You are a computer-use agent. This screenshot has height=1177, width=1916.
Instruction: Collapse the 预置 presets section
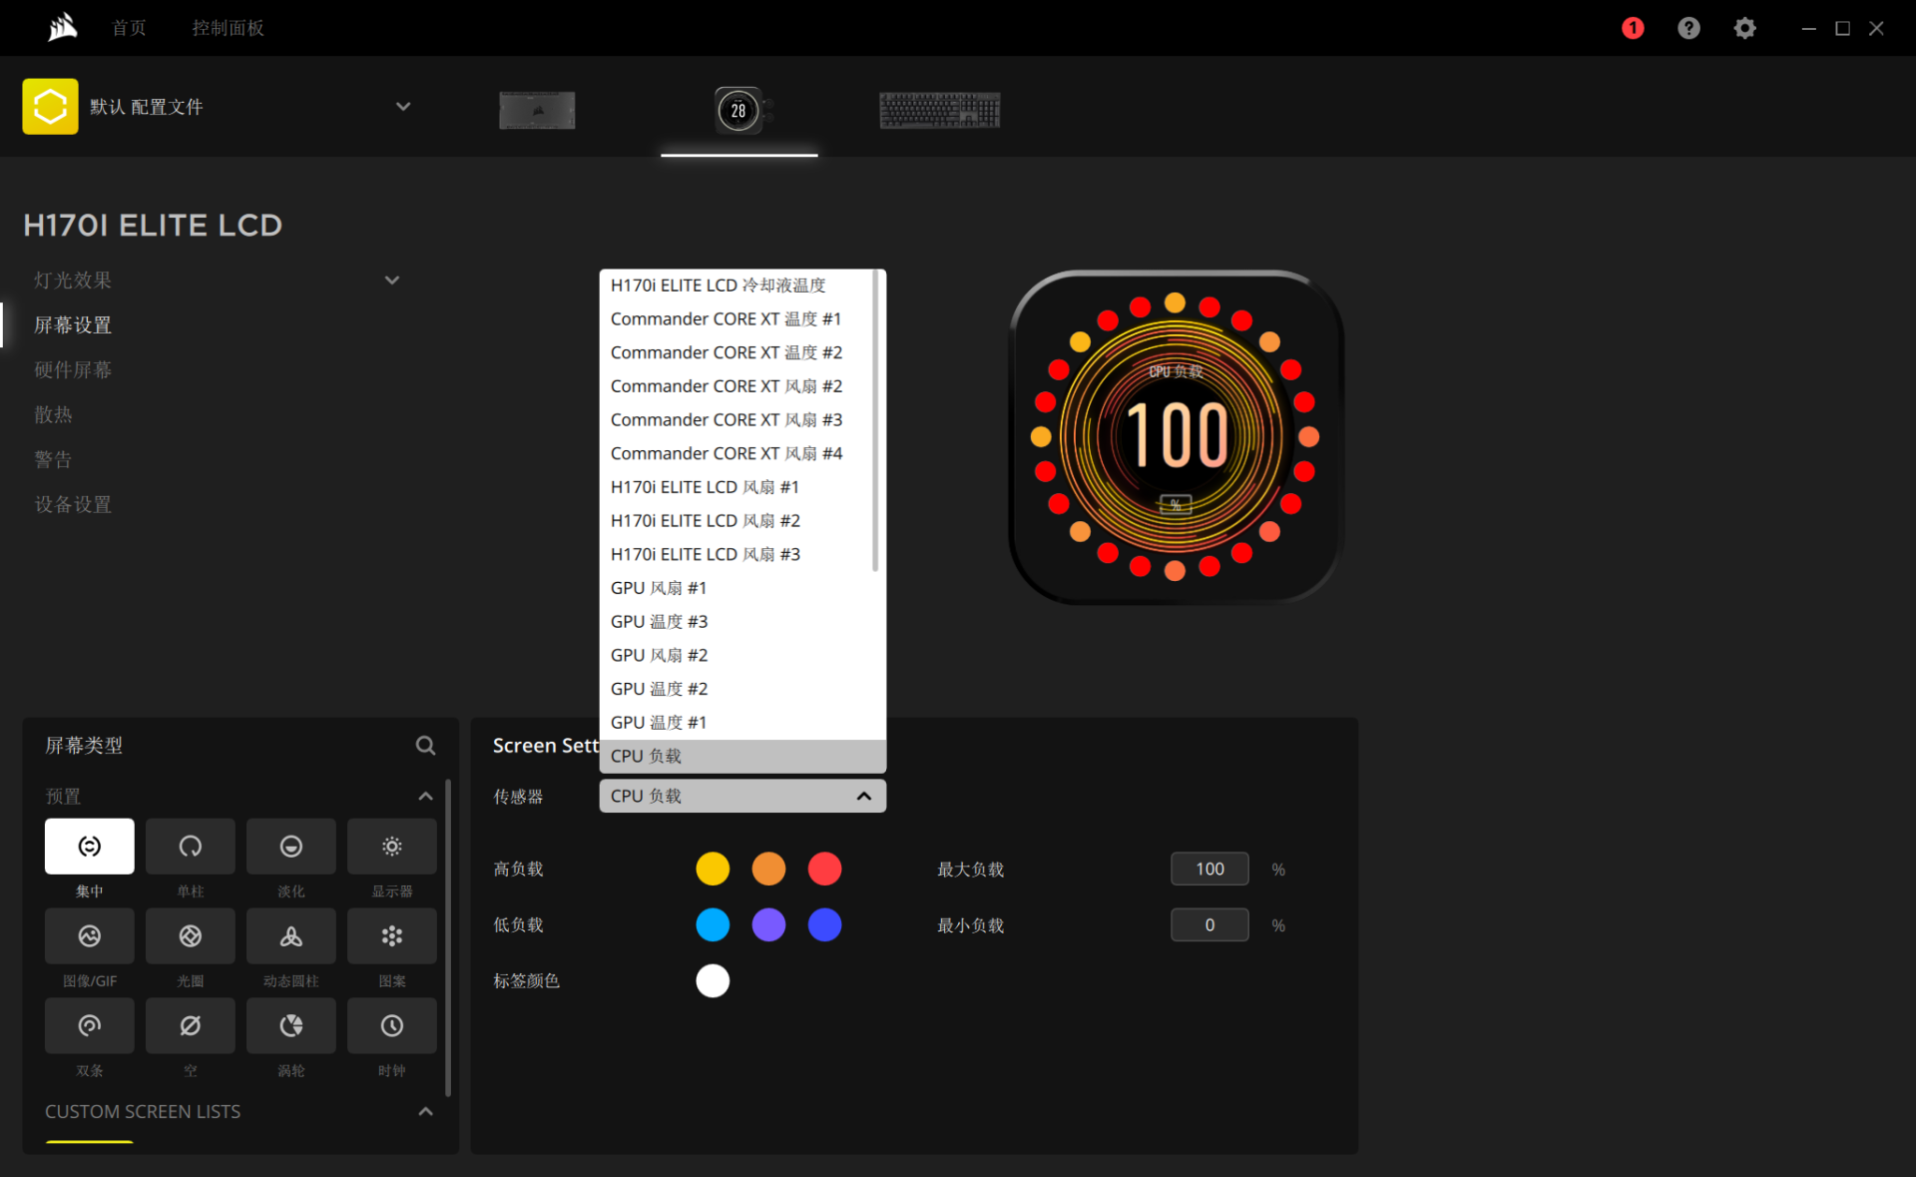point(425,796)
